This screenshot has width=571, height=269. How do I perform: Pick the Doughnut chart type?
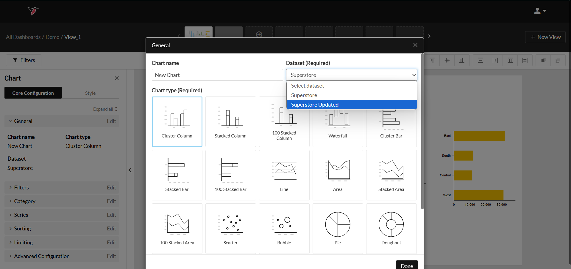point(391,229)
